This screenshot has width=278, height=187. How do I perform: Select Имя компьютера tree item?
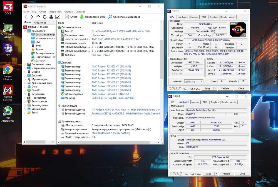click(43, 38)
